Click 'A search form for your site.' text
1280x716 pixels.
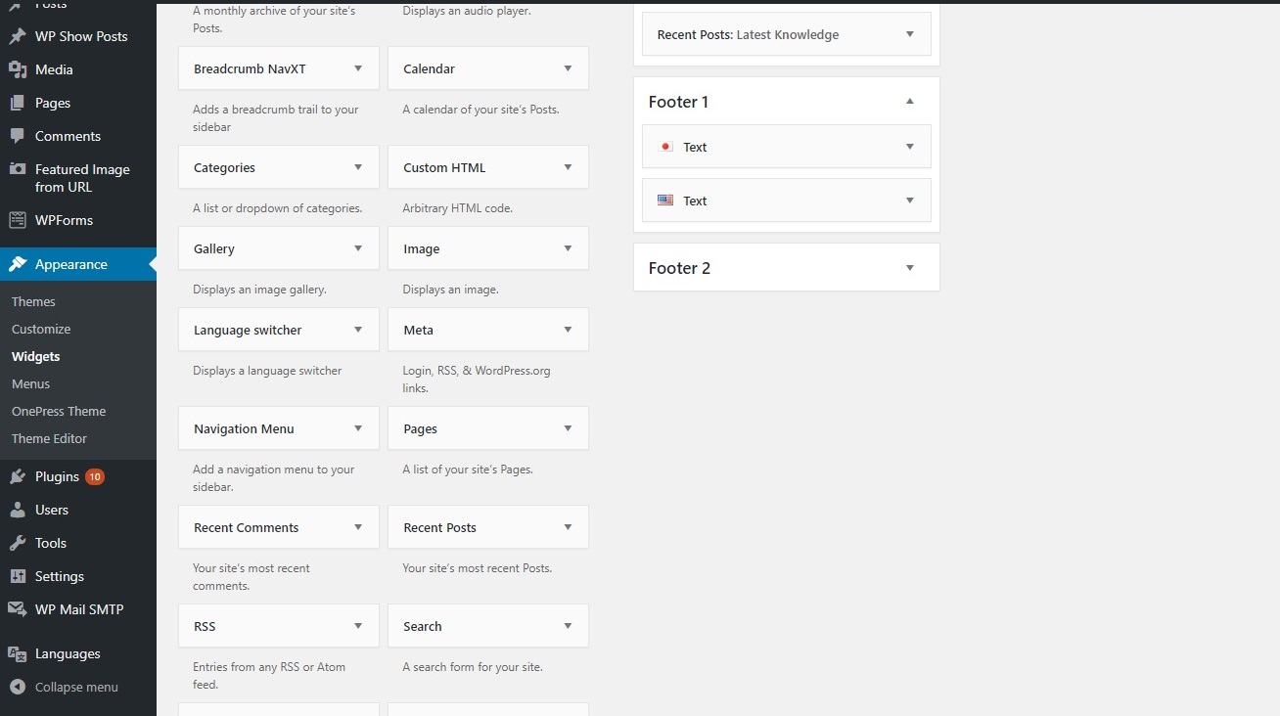pos(473,667)
